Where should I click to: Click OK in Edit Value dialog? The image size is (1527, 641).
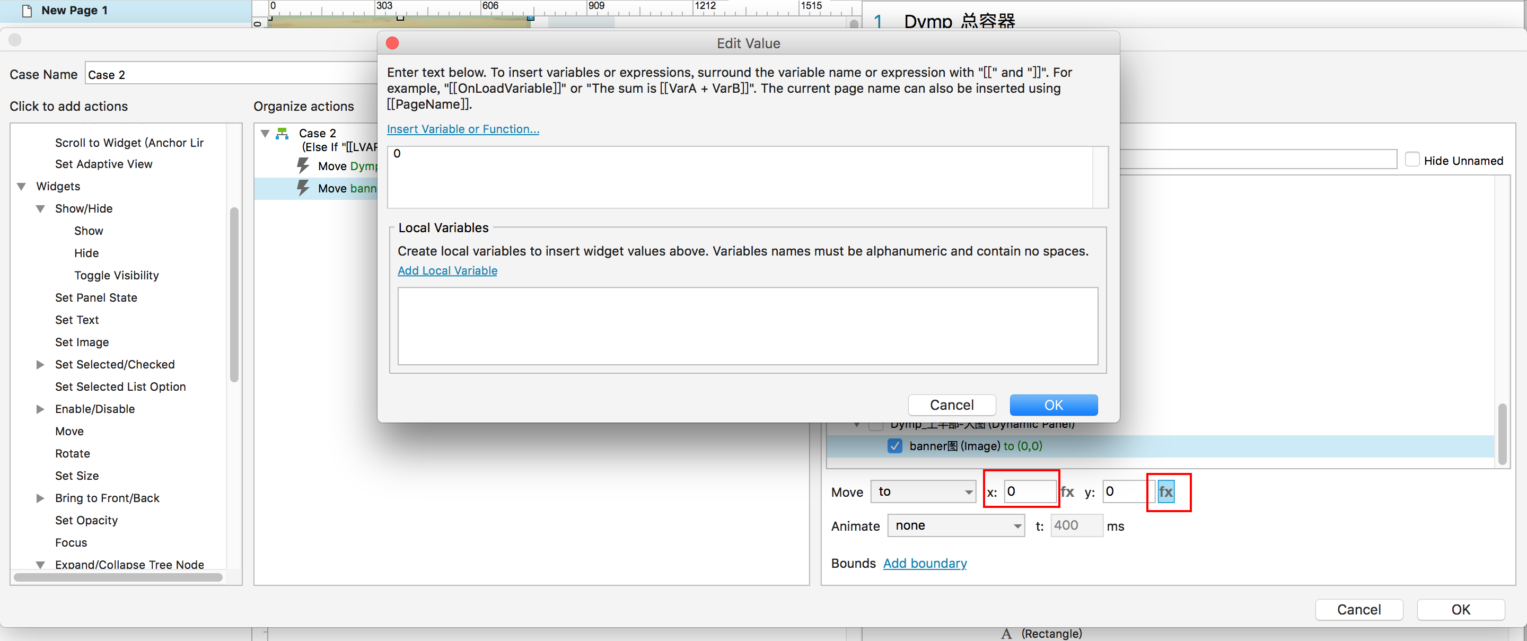(1053, 405)
